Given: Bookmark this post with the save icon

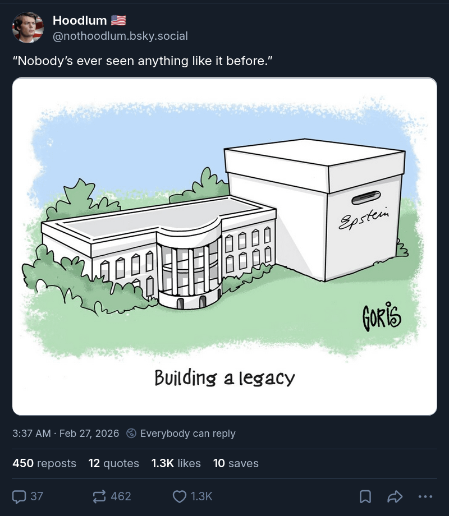Looking at the screenshot, I should click(365, 496).
